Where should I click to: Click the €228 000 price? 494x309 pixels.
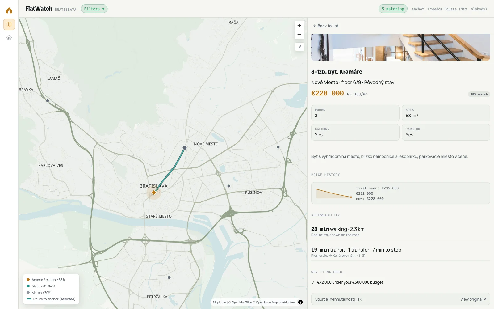coord(327,93)
